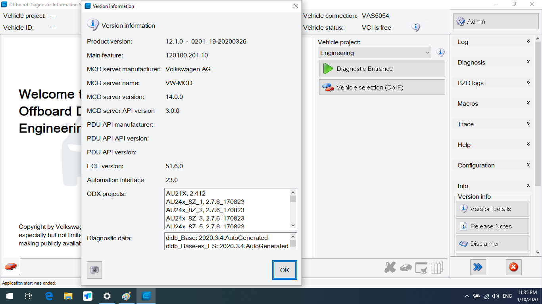Screen dimensions: 542x304
Task: Click the greyed-out grid table icon
Action: coord(436,268)
